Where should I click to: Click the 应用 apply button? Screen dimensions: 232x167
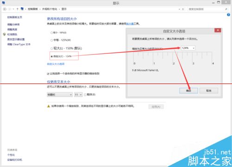point(156,107)
